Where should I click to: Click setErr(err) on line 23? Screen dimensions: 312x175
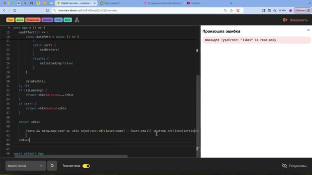coord(50,50)
